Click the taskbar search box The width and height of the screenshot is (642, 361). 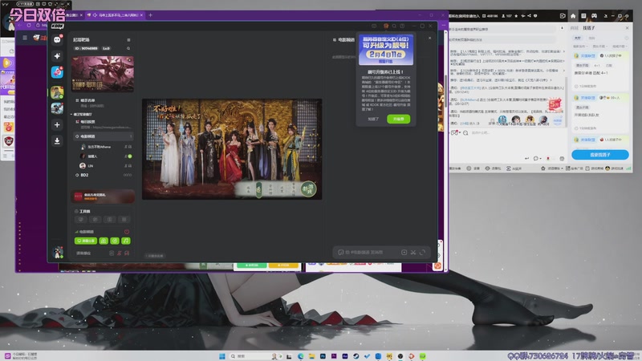pos(255,356)
